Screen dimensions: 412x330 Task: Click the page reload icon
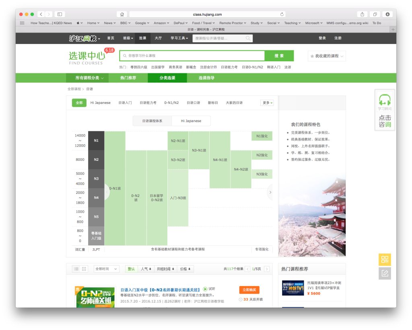pyautogui.click(x=282, y=14)
